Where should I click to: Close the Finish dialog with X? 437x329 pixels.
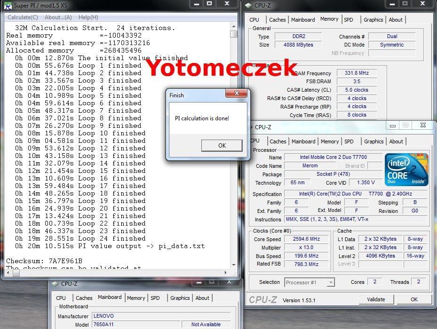237,93
